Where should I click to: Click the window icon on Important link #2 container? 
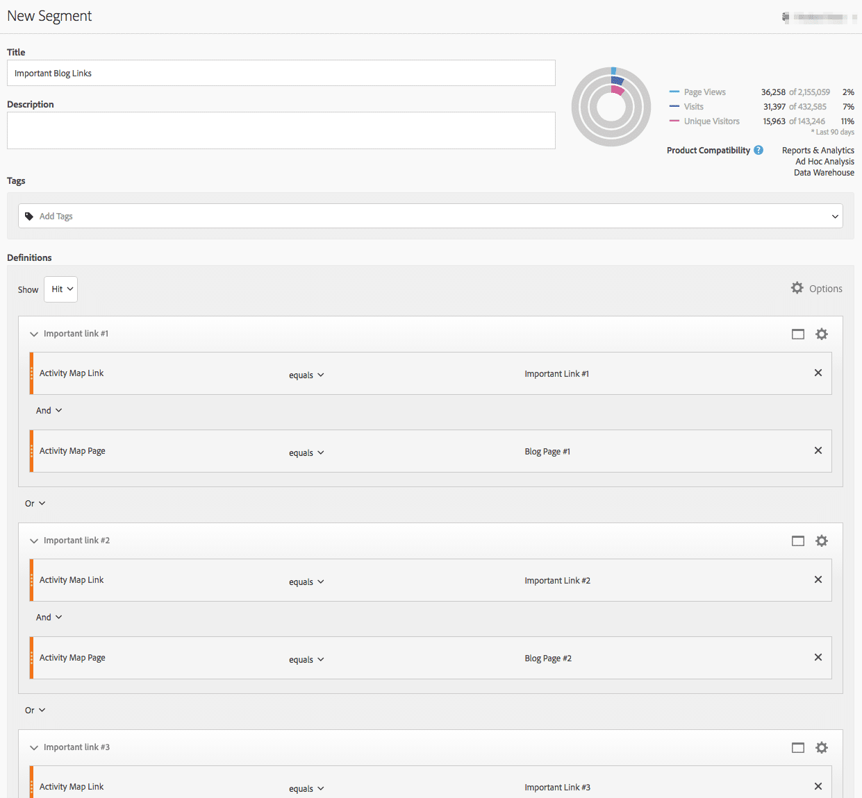coord(798,541)
